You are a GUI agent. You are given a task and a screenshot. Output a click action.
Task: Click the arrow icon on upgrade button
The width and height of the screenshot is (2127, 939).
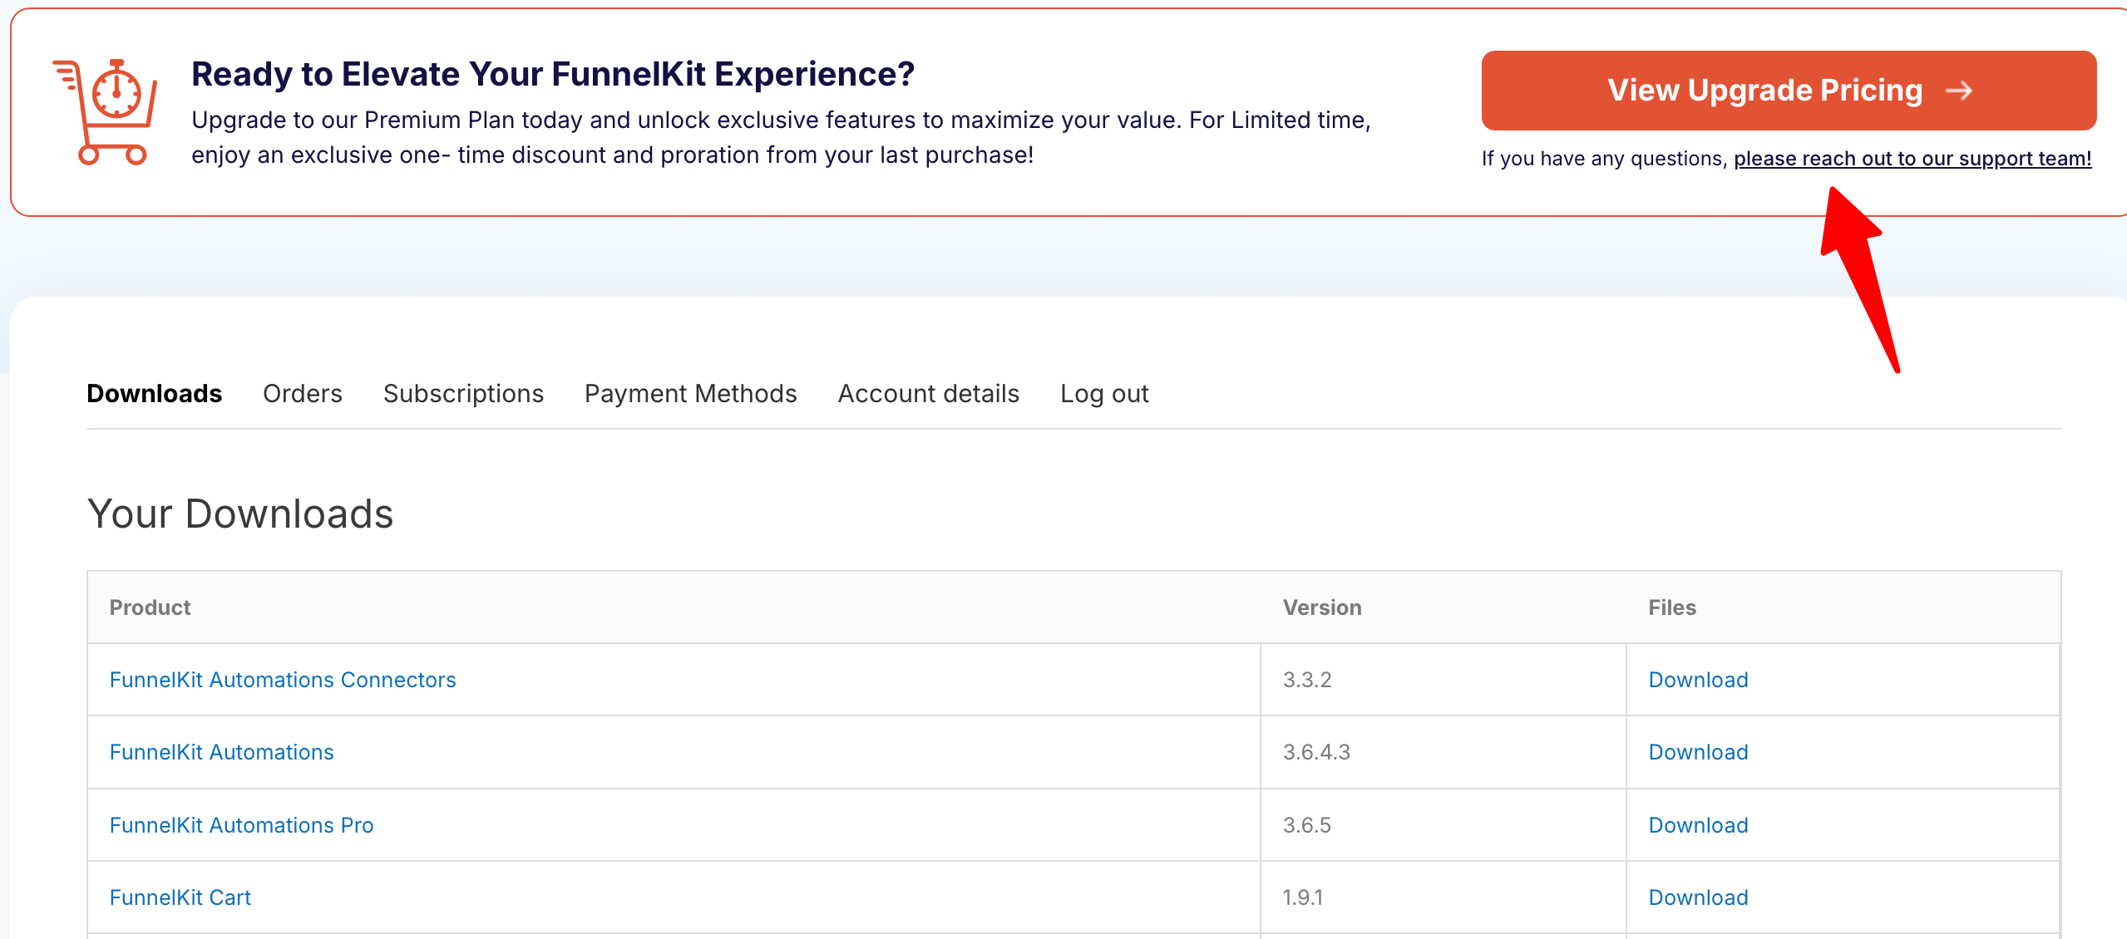click(1959, 91)
